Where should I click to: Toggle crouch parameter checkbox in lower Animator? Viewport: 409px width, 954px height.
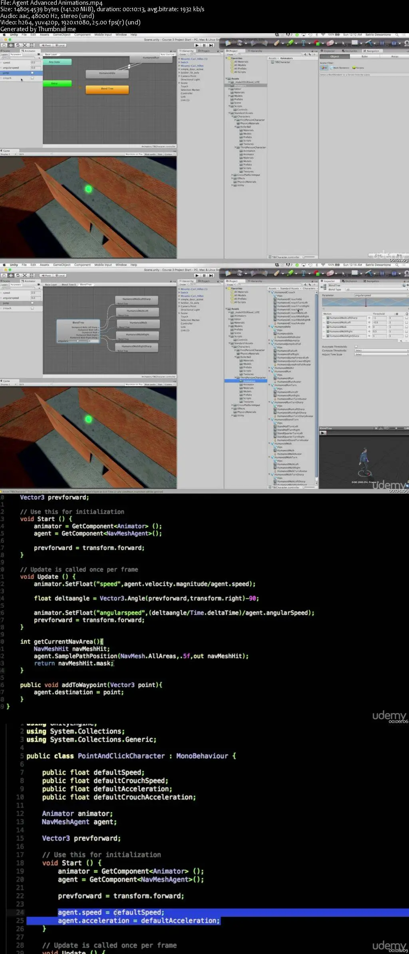[x=32, y=309]
